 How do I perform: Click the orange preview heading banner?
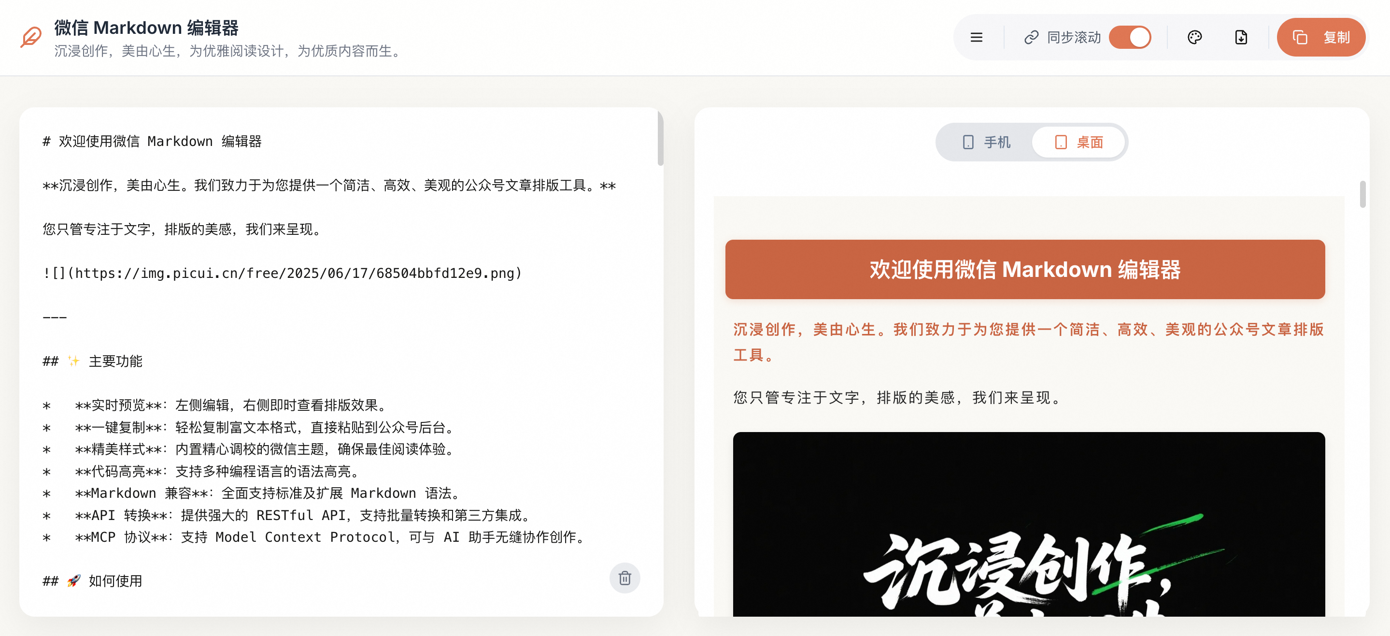1025,269
